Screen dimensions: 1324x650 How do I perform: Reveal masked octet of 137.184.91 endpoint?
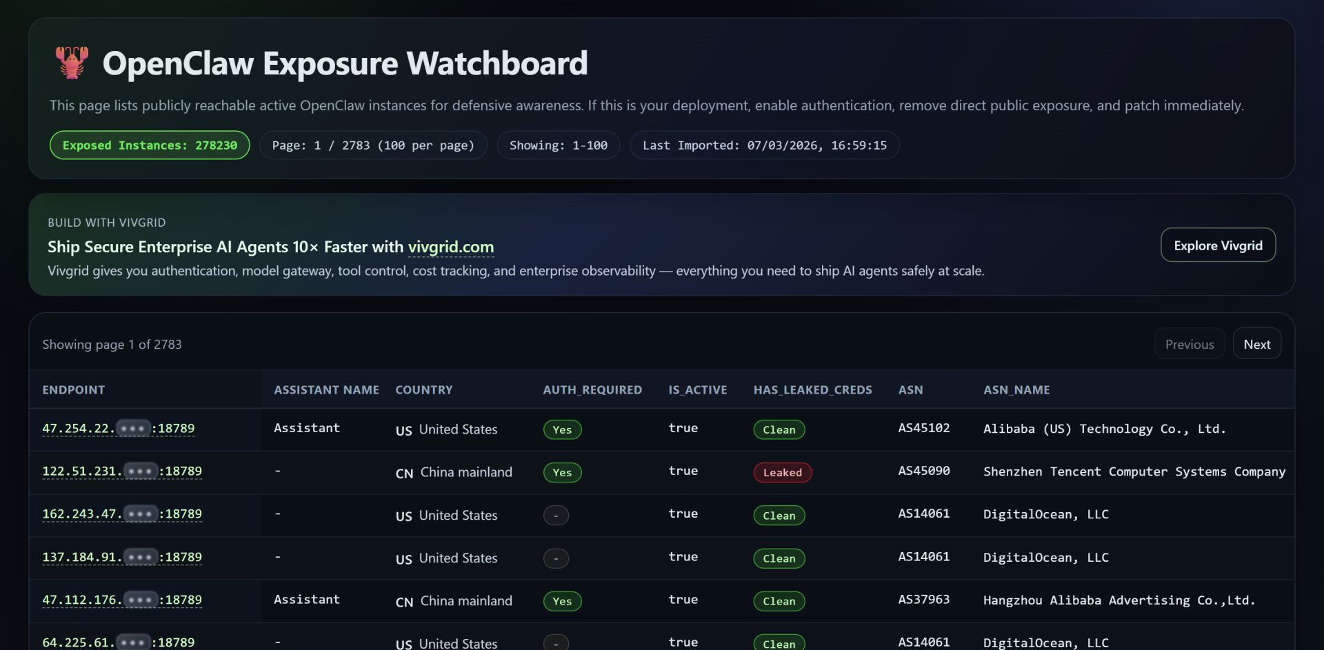141,558
